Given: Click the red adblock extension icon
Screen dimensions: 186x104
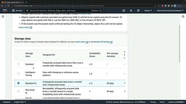Looking at the screenshot, I should pos(162,6).
